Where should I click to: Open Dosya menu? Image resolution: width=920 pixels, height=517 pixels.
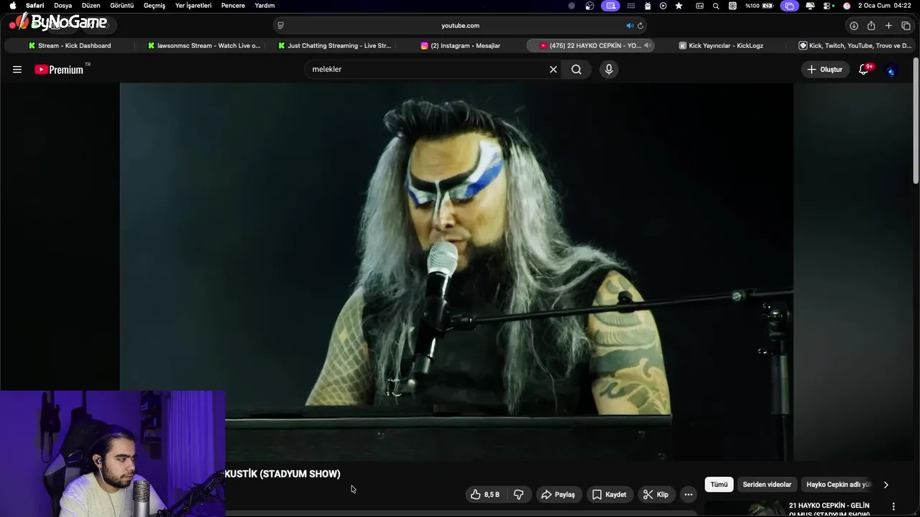coord(63,6)
